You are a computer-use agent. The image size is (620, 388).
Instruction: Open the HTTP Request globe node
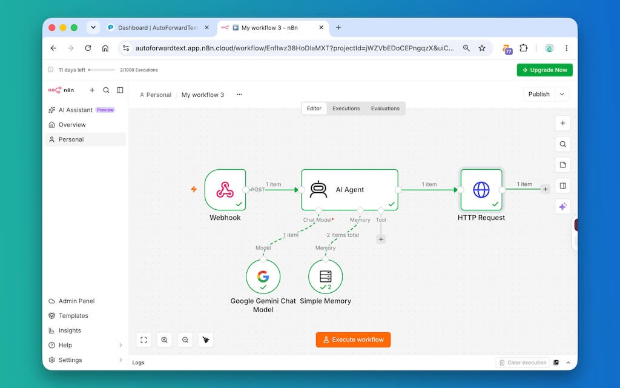[x=481, y=190]
